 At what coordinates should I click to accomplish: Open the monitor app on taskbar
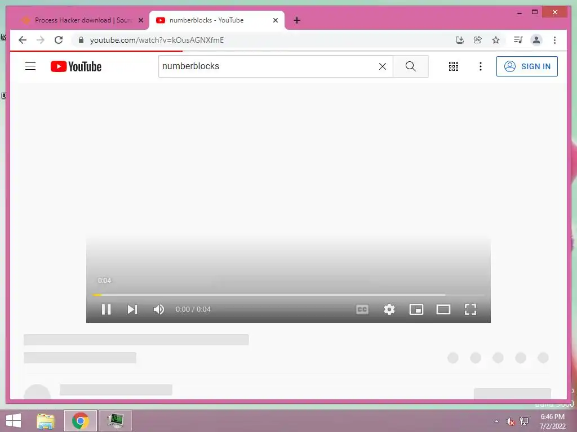[x=115, y=421]
